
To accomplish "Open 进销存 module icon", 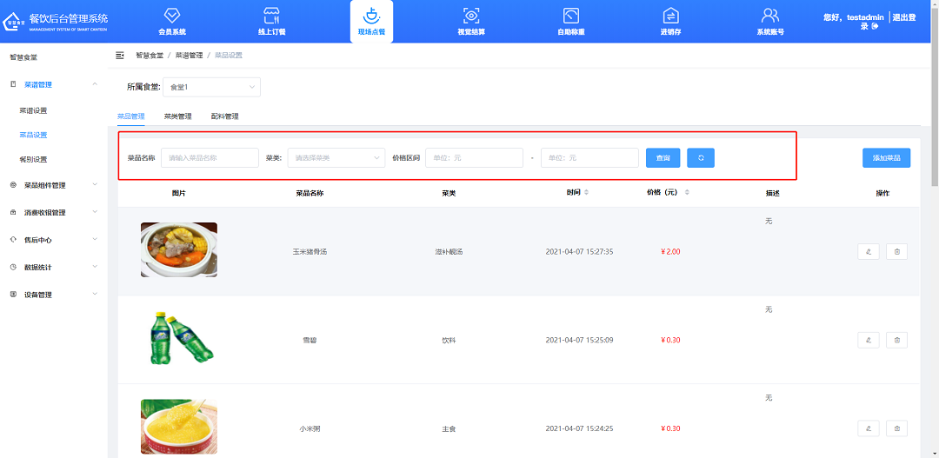I will (x=670, y=16).
